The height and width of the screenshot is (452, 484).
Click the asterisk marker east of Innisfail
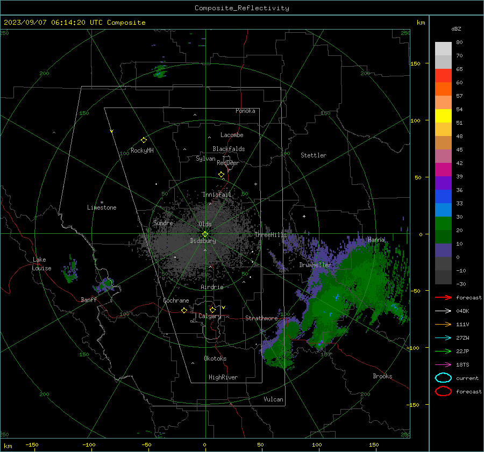tap(255, 184)
